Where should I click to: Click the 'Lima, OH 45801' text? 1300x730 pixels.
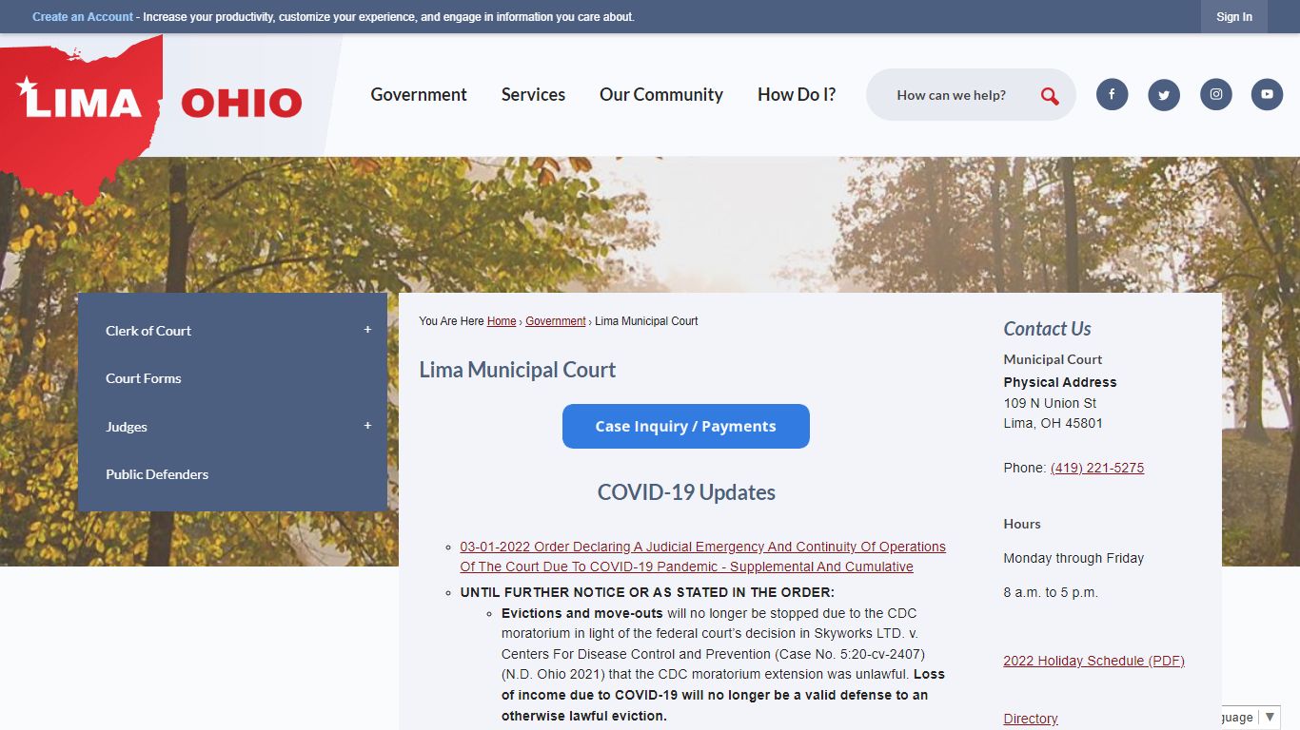tap(1054, 423)
